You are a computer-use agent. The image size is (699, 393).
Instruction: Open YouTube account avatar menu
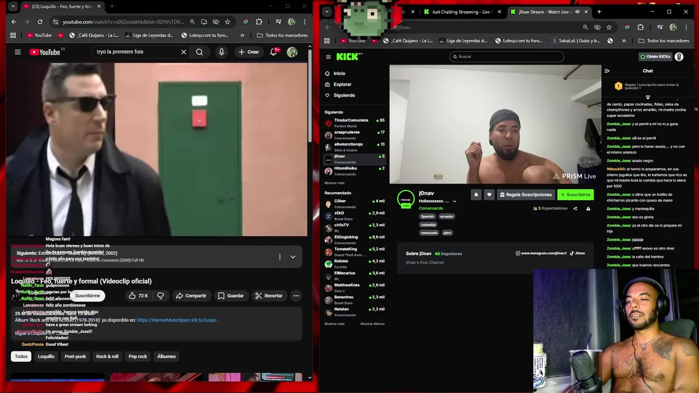[292, 52]
